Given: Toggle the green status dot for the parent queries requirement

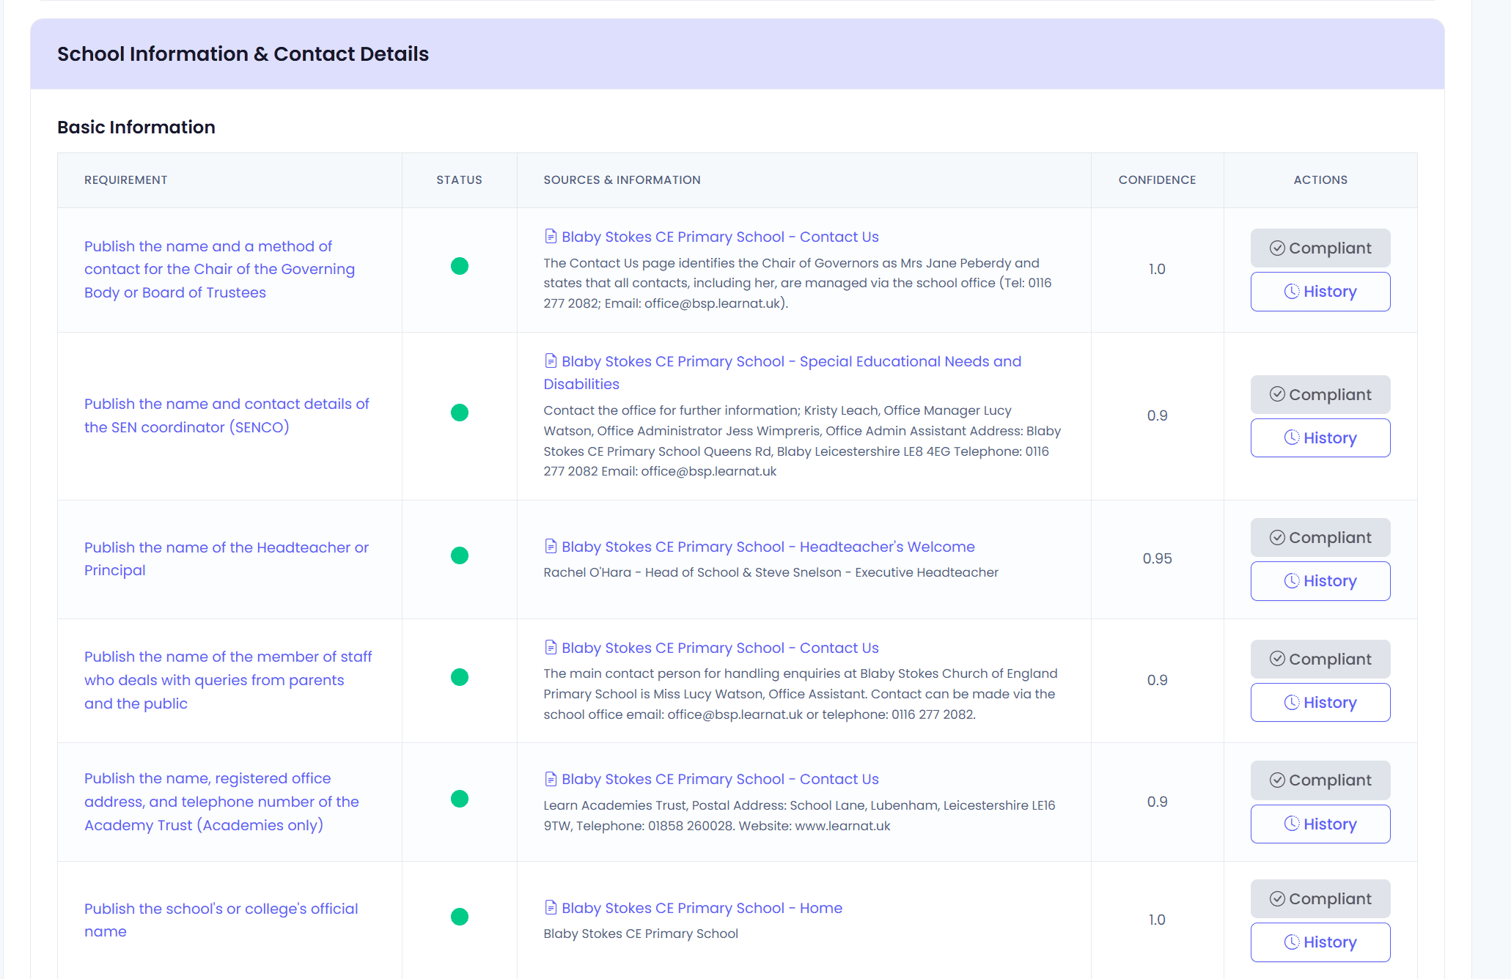Looking at the screenshot, I should pos(460,677).
